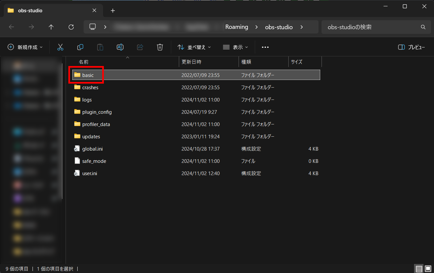The image size is (434, 273).
Task: Add a new tab with the plus button
Action: 113,11
